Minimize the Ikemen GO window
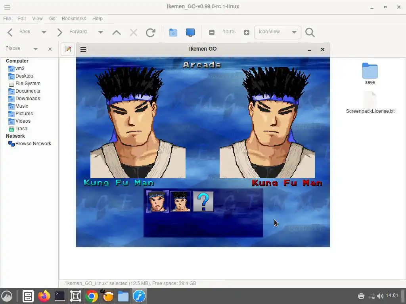 [309, 49]
